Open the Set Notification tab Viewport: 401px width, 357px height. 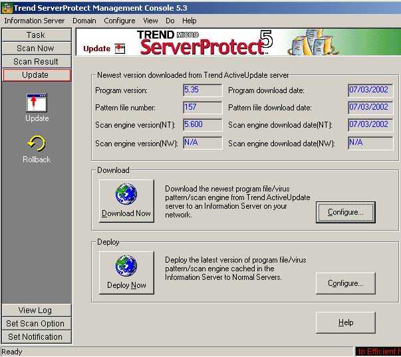37,337
